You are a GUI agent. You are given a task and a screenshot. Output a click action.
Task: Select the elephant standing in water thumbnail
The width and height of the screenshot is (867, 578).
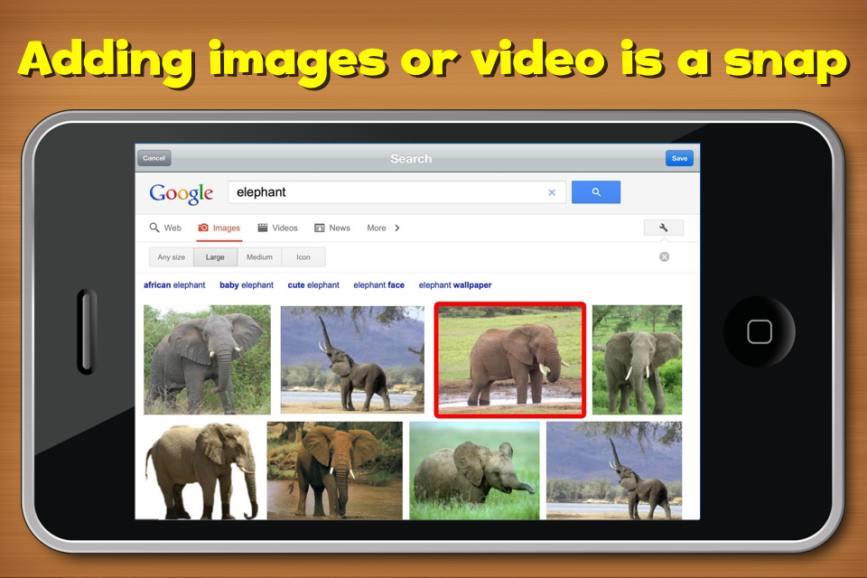(x=334, y=471)
